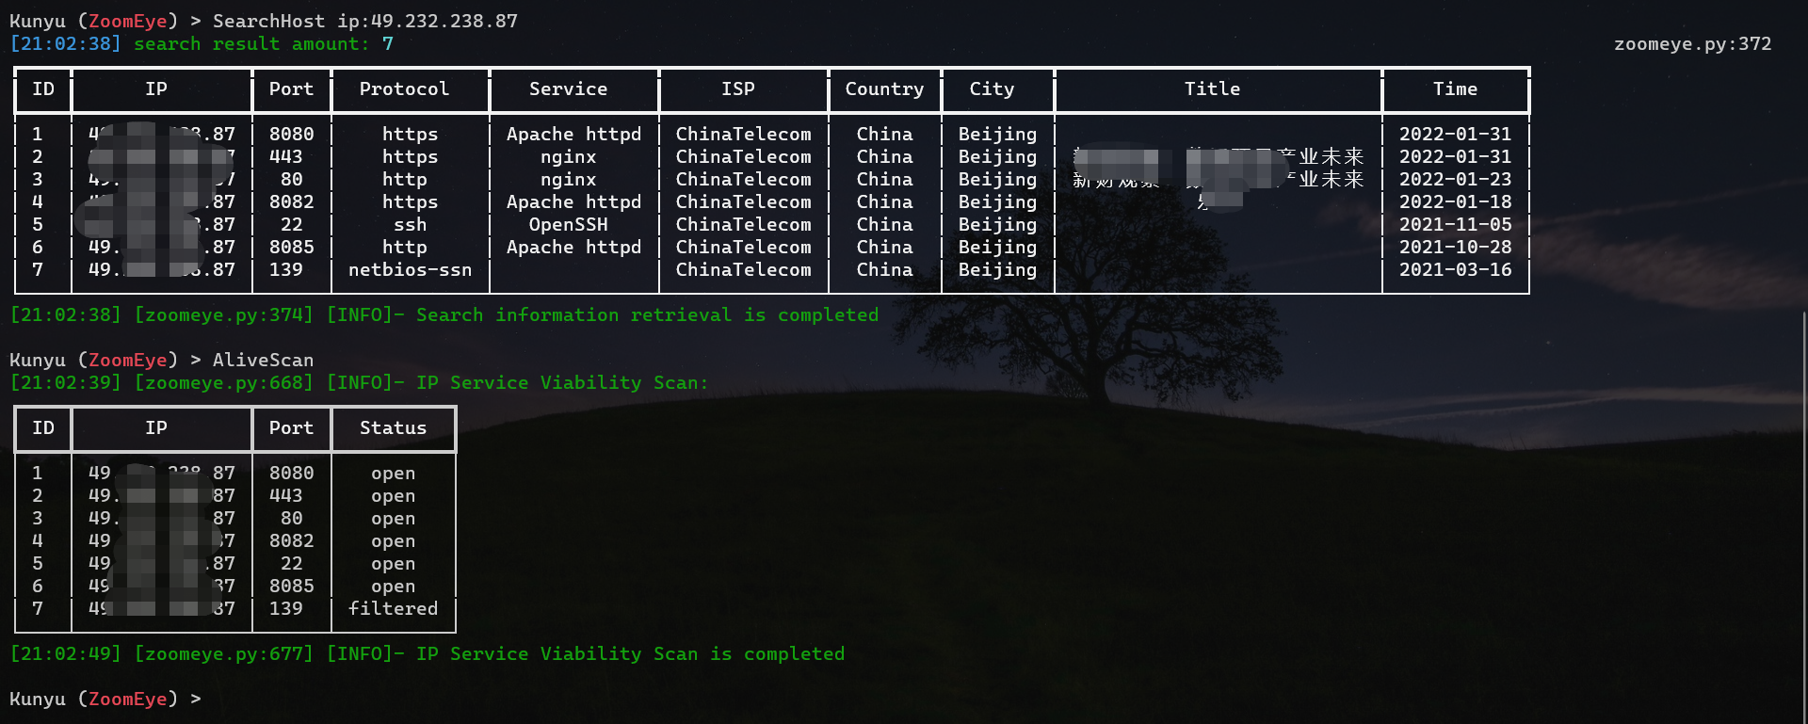Click the 'netbios-ssn' protocol cell

point(410,270)
